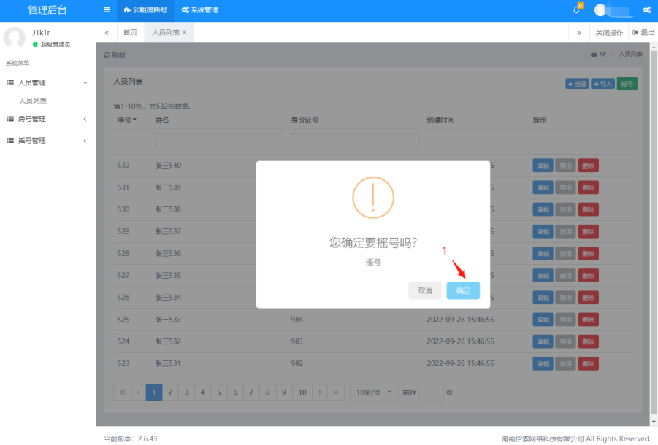Select 人员列表 in the sidebar
Viewport: 658px width, 445px height.
tap(33, 101)
